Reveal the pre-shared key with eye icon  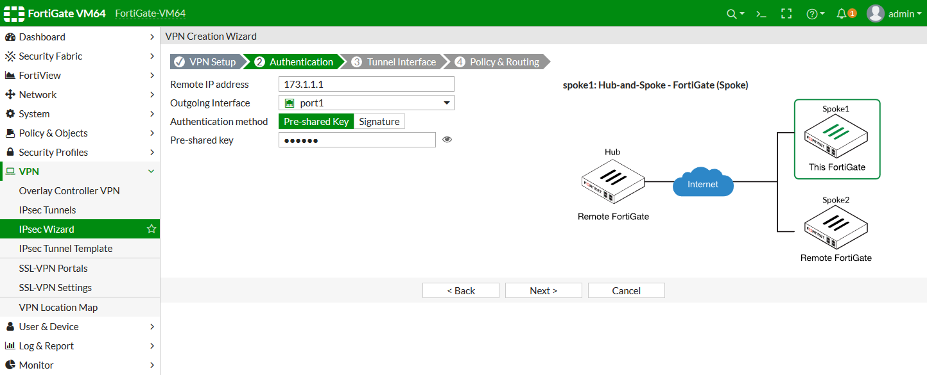[447, 139]
